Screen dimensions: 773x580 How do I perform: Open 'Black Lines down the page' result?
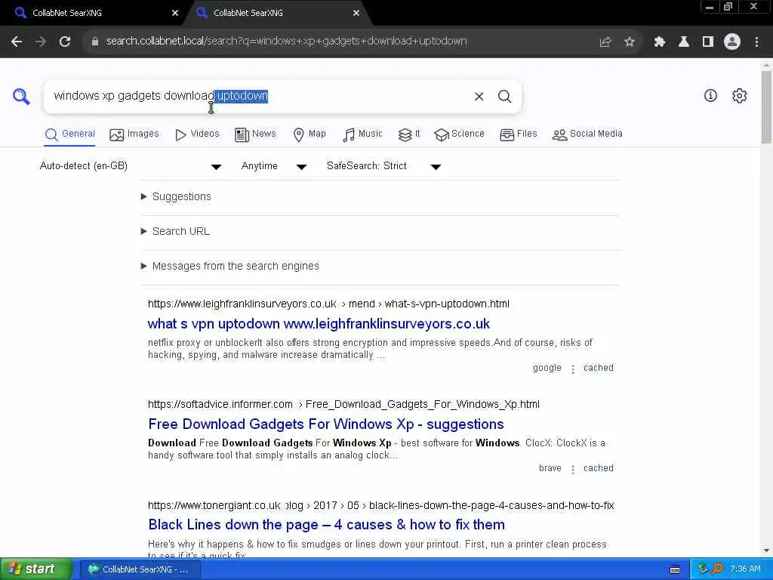click(326, 525)
